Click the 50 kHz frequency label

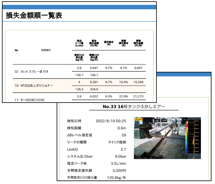tap(198, 121)
